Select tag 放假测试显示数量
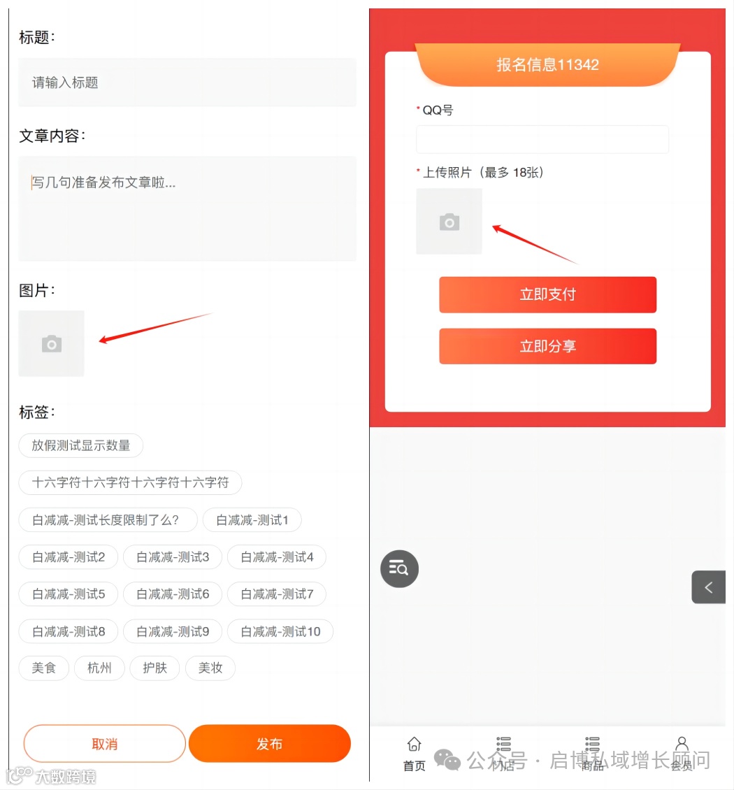Viewport: 734px width, 790px height. (x=81, y=445)
